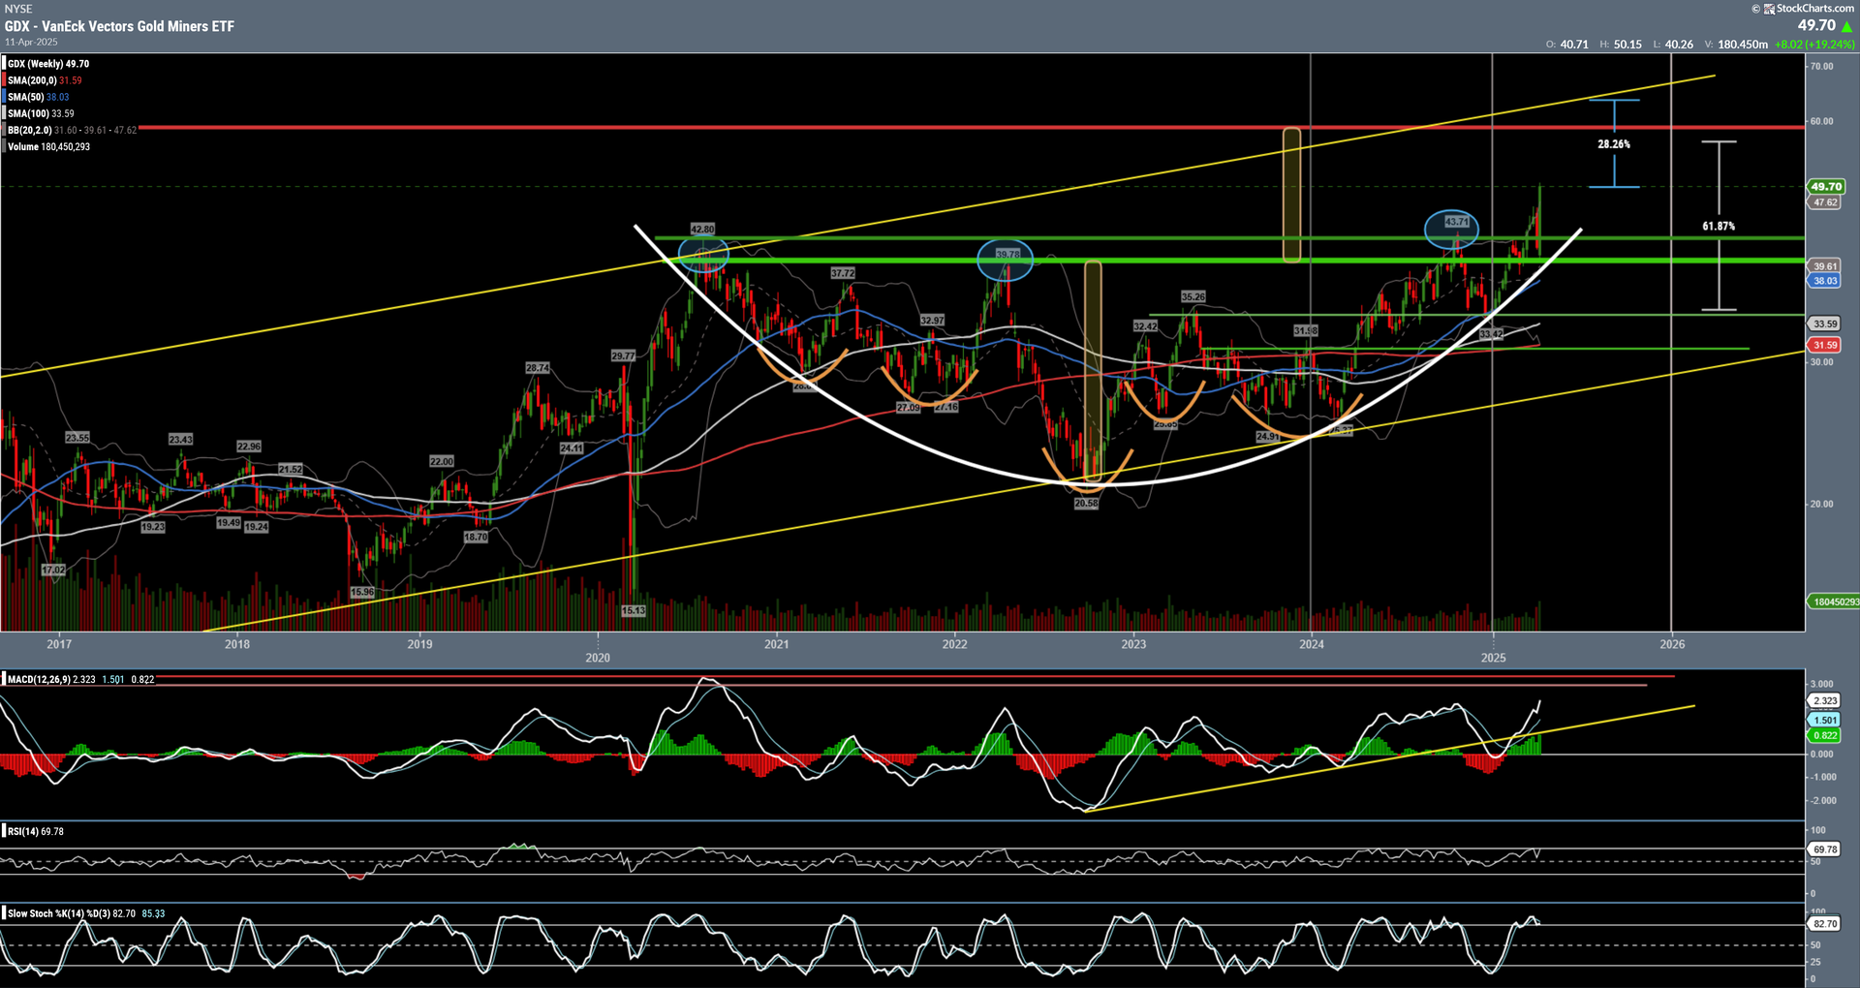The image size is (1860, 988).
Task: Click the 24.11 low label
Action: tap(572, 448)
